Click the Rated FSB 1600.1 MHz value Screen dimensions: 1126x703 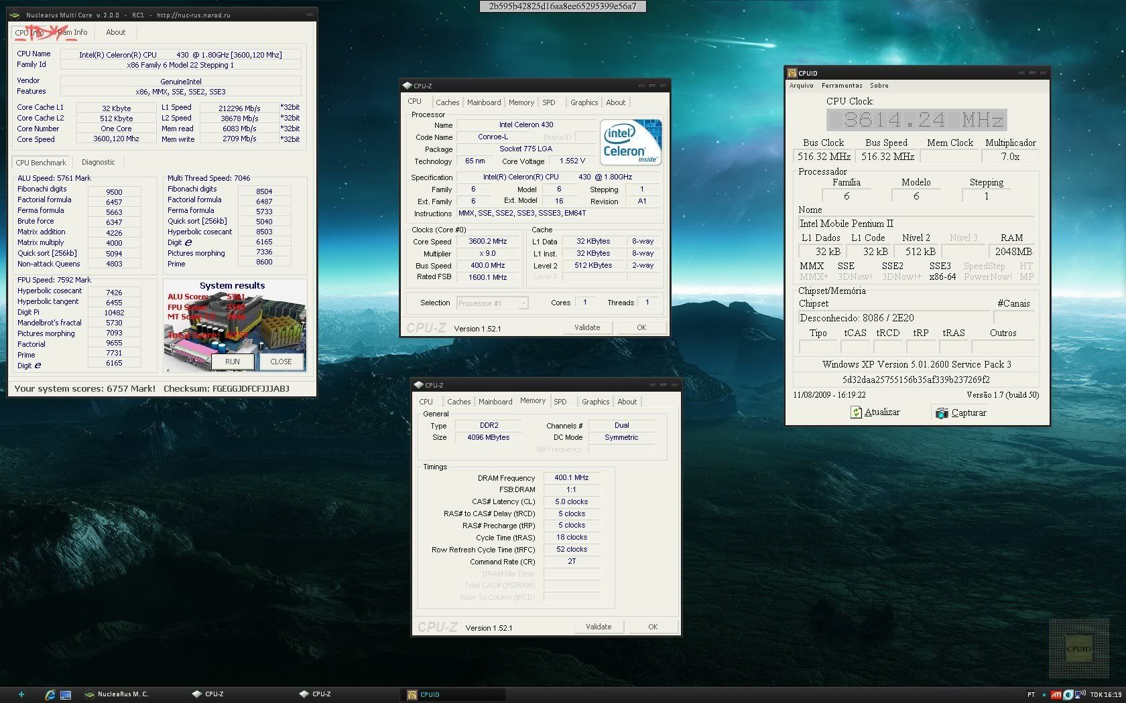[x=487, y=277]
